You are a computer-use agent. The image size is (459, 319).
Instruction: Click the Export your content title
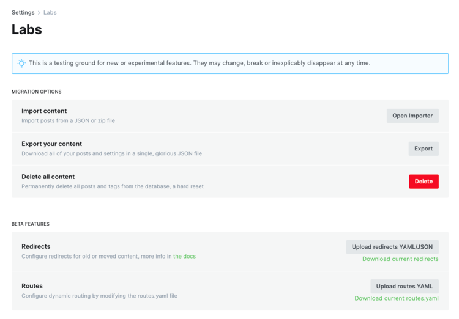(x=52, y=144)
